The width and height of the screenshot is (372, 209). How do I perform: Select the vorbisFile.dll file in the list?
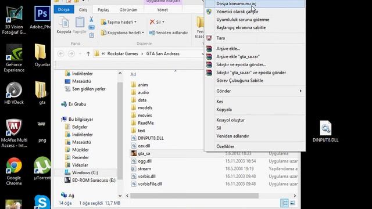coord(146,184)
